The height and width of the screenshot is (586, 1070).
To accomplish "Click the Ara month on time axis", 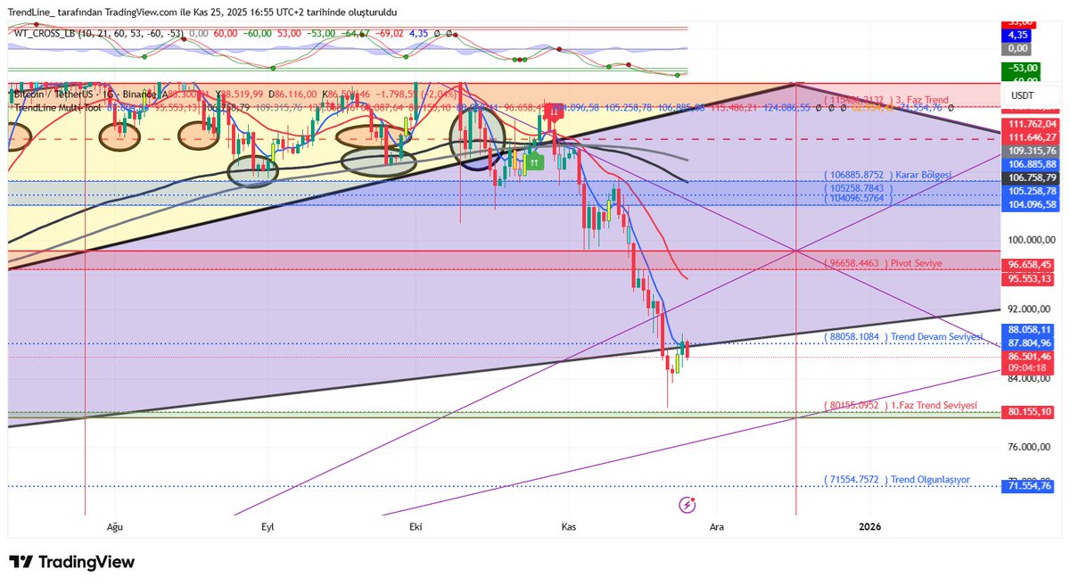I will (716, 527).
